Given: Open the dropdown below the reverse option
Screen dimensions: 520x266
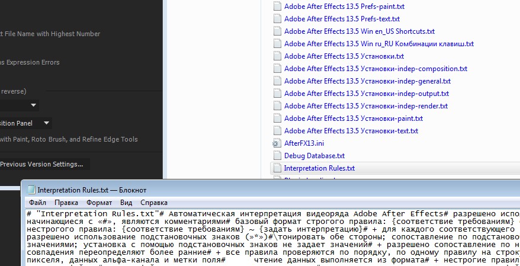Looking at the screenshot, I should point(19,105).
